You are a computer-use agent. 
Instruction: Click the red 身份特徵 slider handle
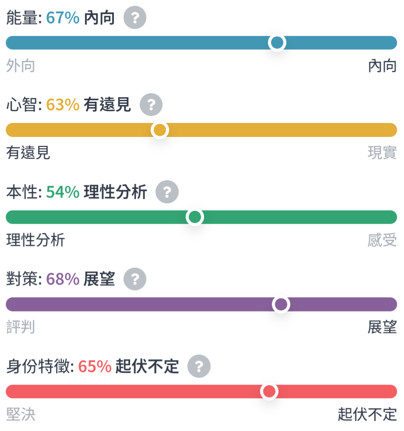pos(269,392)
